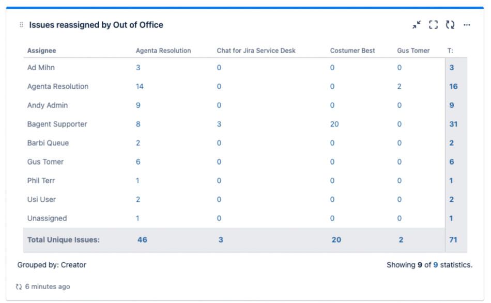Open Ad Mihn issue count 3
This screenshot has height=303, width=491.
tap(138, 68)
